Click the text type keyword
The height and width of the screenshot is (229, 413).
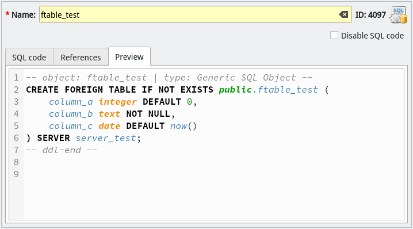point(109,114)
